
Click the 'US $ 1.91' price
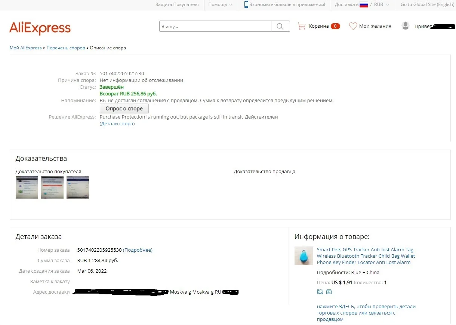(342, 282)
